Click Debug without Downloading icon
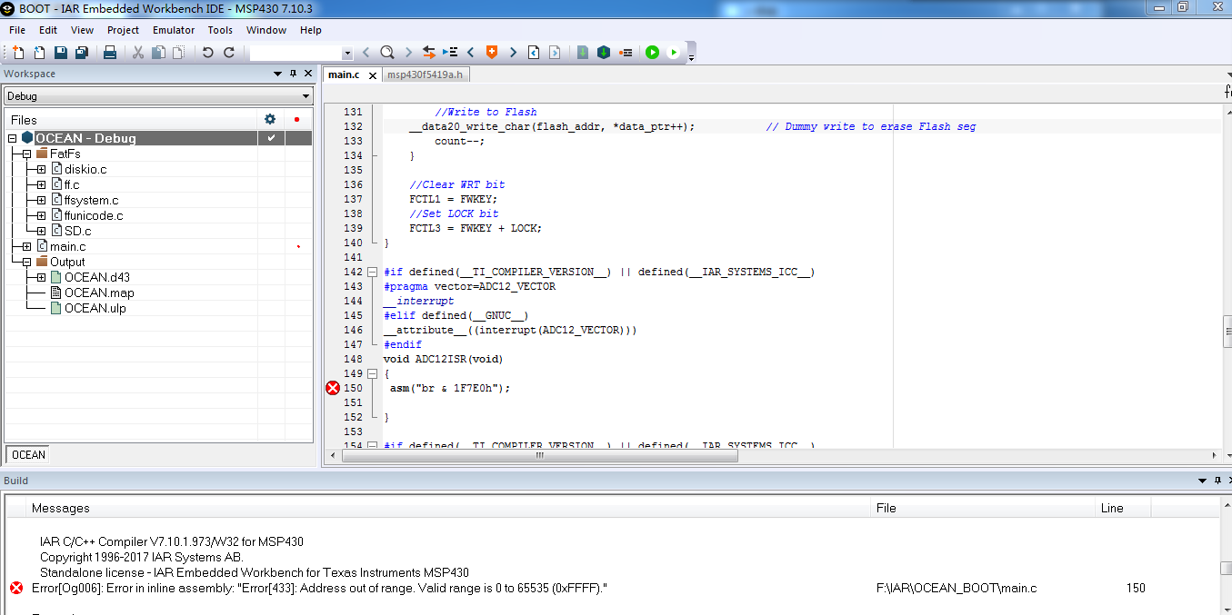The image size is (1232, 615). point(674,53)
